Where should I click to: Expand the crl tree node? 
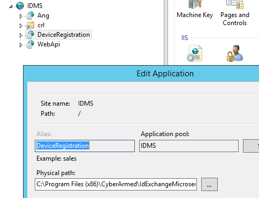coord(21,26)
